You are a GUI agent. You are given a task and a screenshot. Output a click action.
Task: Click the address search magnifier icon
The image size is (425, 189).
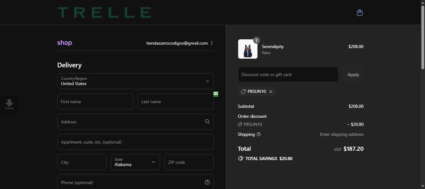click(207, 122)
